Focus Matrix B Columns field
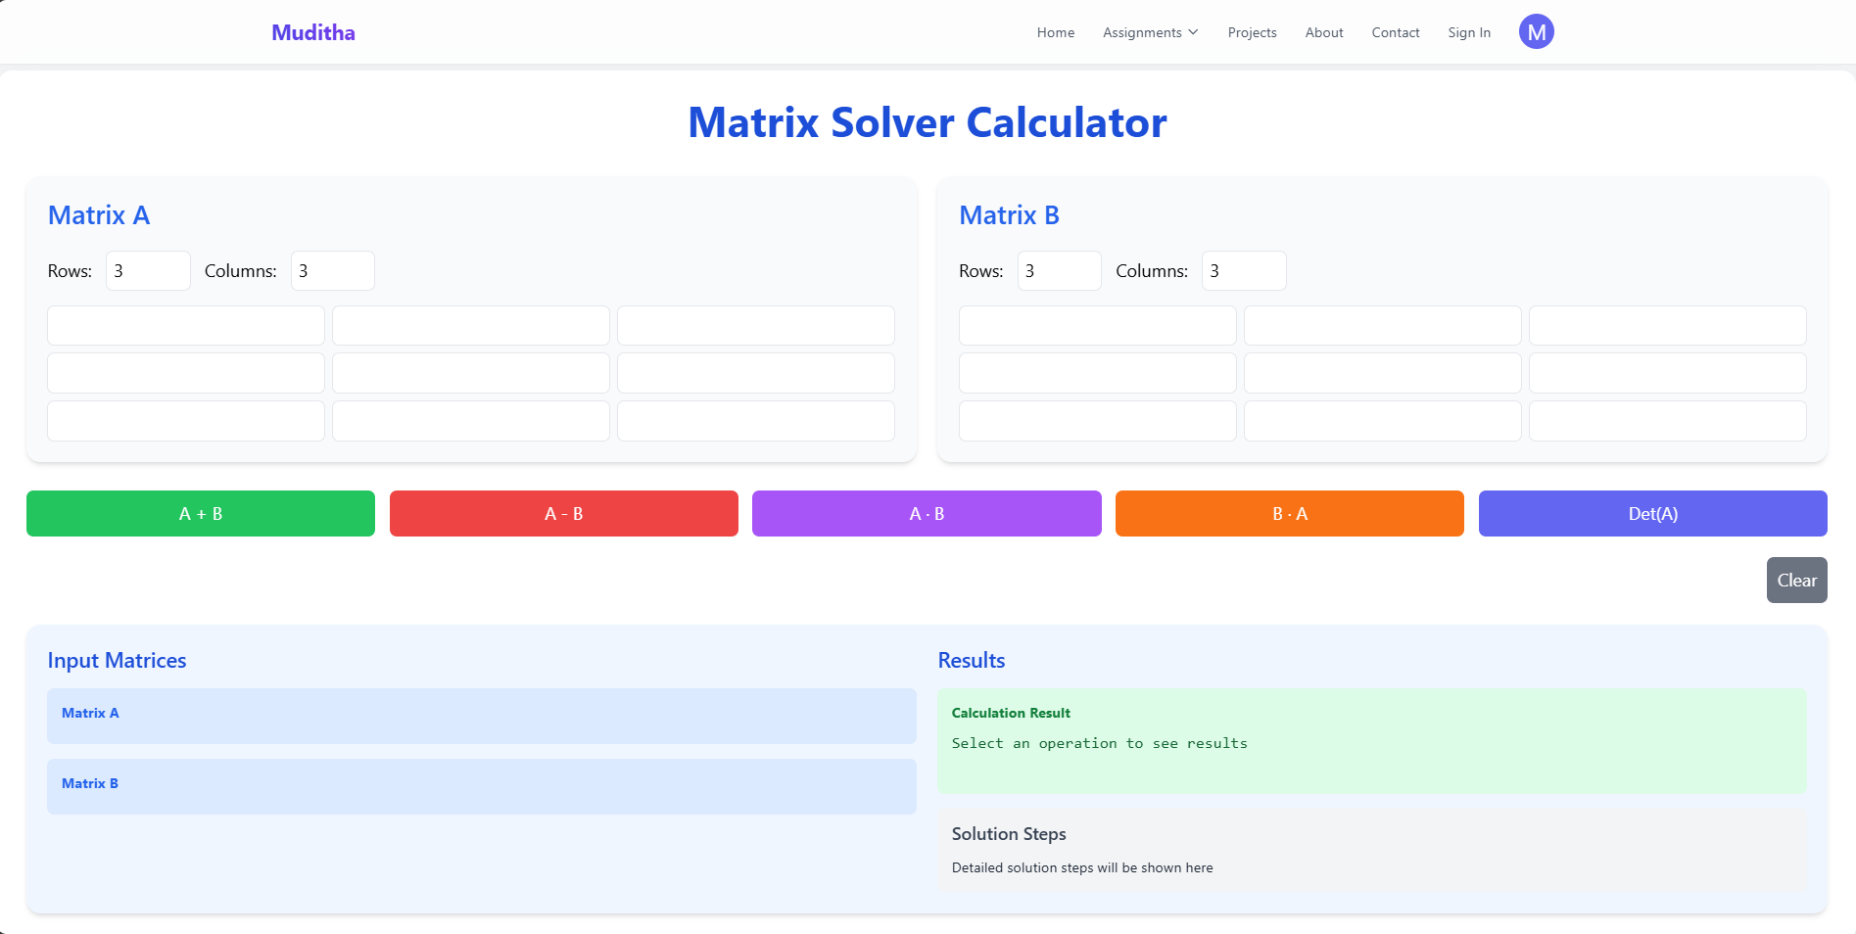 point(1244,271)
